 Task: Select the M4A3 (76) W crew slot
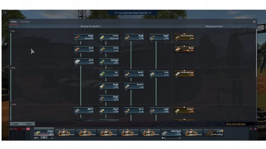coord(171,133)
